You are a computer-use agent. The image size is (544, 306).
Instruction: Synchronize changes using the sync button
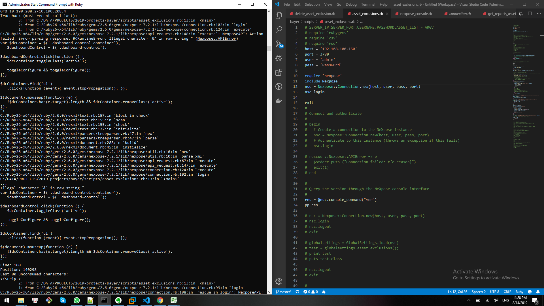click(297, 292)
